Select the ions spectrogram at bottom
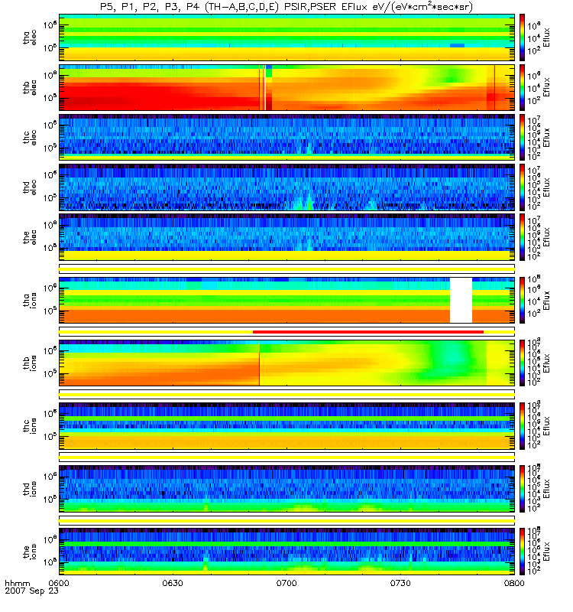This screenshot has width=573, height=612. click(286, 551)
